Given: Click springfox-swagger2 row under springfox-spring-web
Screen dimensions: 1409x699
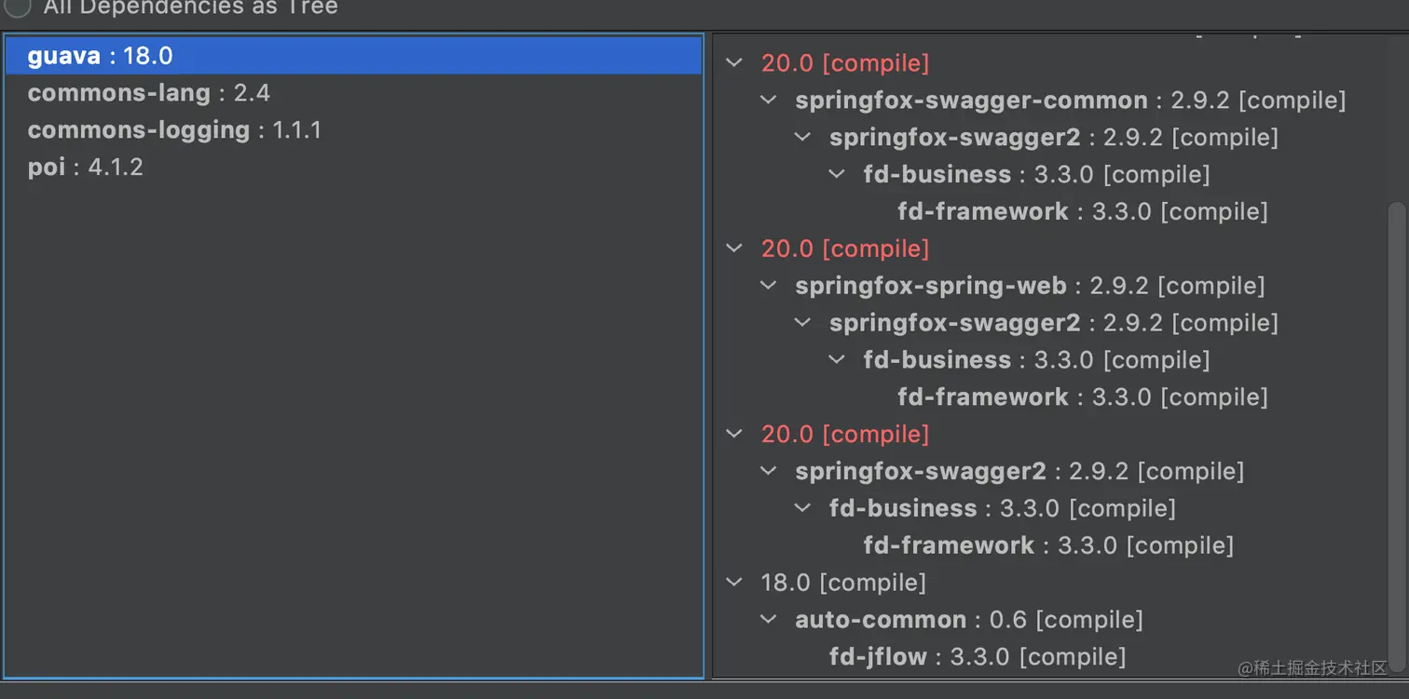Looking at the screenshot, I should [1053, 323].
